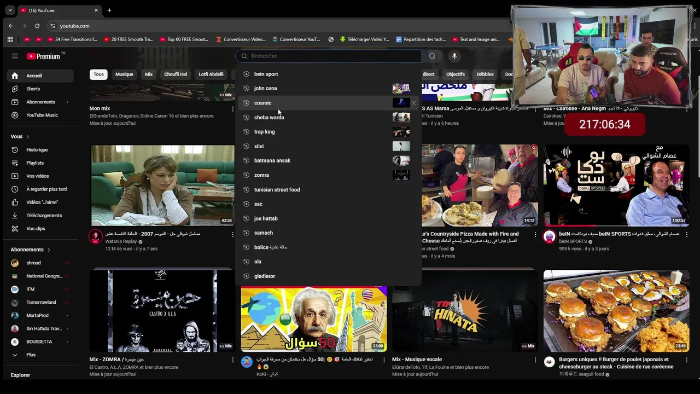Select the Choufli Hal filter chip
Viewport: 700px width, 394px height.
(176, 74)
